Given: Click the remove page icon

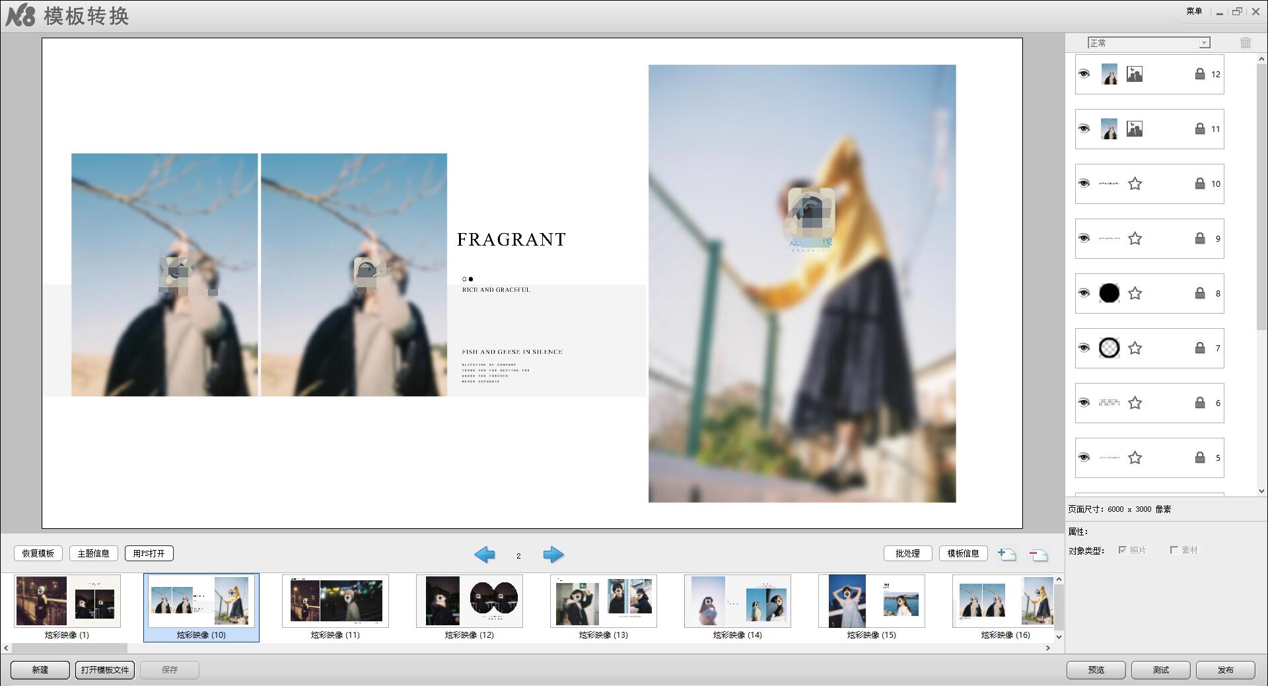Looking at the screenshot, I should (1038, 555).
